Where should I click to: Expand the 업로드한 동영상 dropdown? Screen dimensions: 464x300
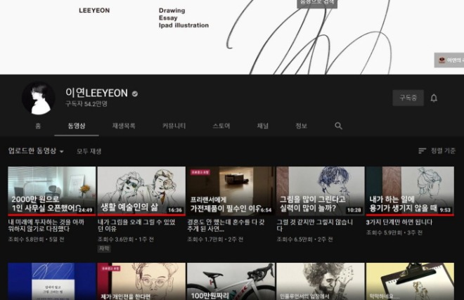click(x=36, y=151)
